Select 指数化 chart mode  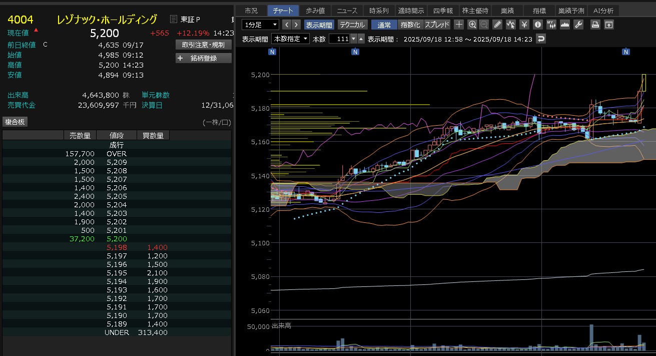pos(410,24)
